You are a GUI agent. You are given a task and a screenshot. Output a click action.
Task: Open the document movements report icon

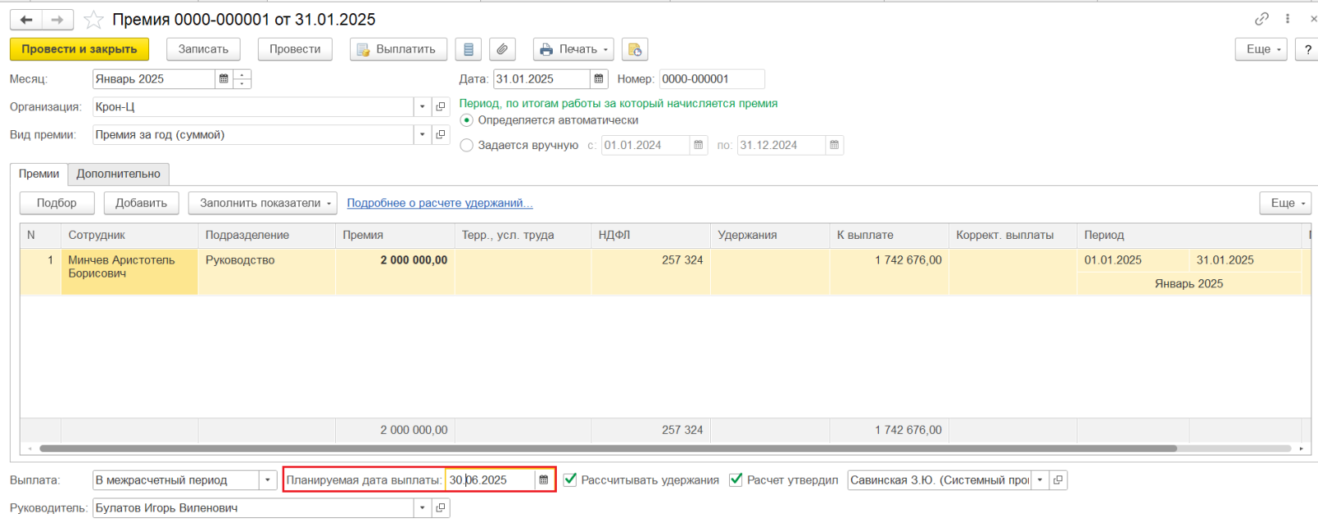tap(468, 49)
